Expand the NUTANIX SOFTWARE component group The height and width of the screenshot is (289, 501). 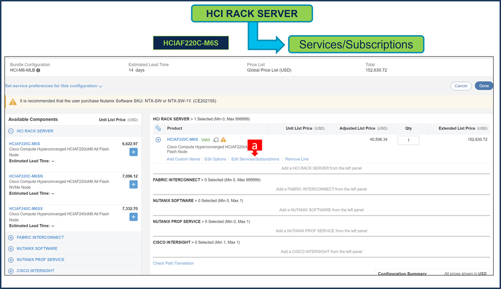(x=11, y=248)
